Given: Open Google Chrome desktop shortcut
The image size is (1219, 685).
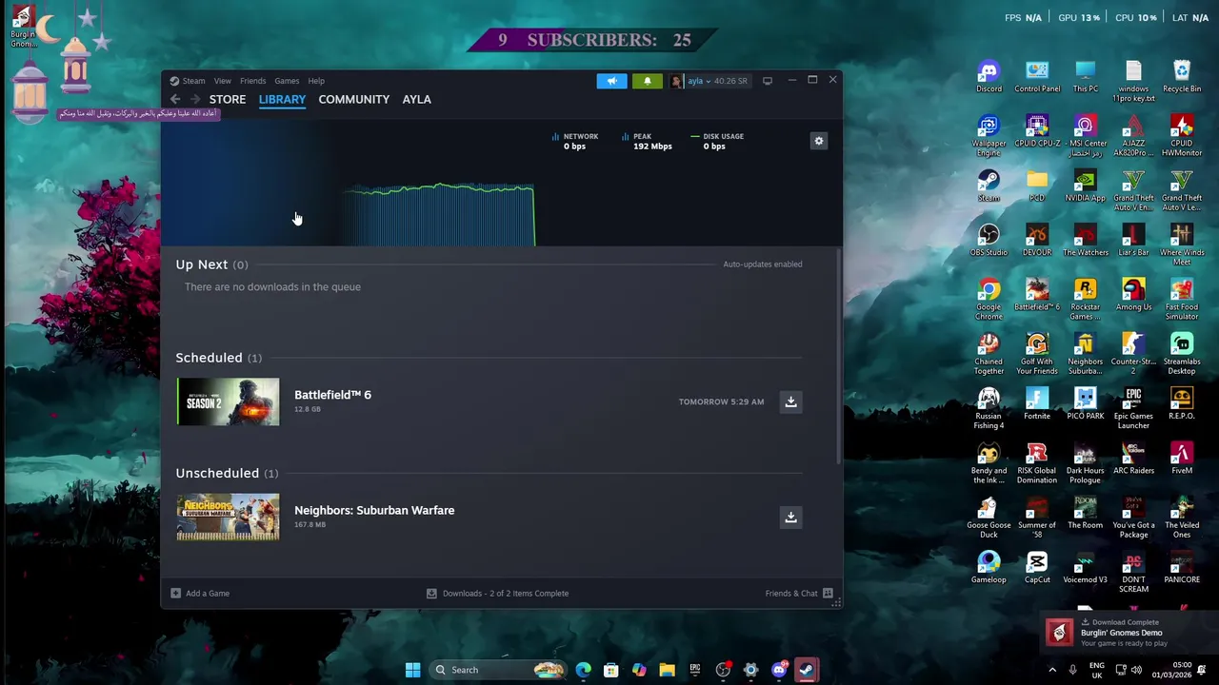Looking at the screenshot, I should point(989,299).
